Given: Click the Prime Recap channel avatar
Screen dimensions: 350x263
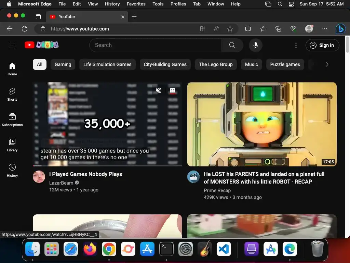Looking at the screenshot, I should [193, 177].
